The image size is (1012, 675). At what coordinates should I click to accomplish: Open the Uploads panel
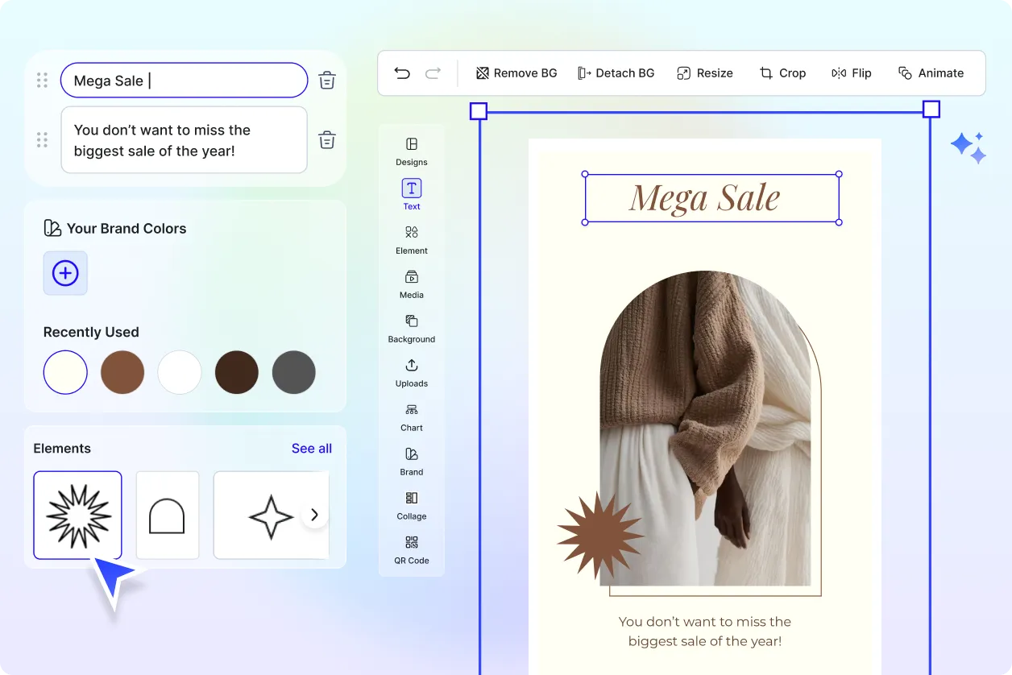(412, 372)
